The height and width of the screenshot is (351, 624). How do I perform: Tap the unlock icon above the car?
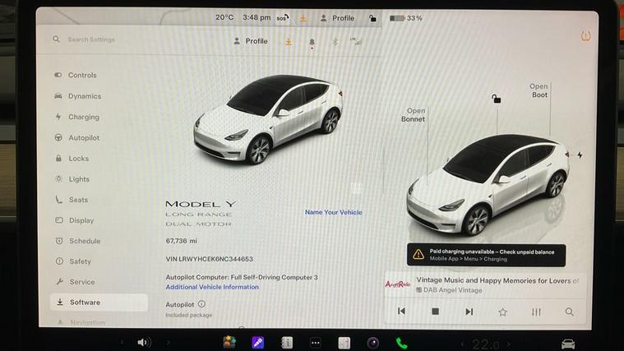pos(496,99)
